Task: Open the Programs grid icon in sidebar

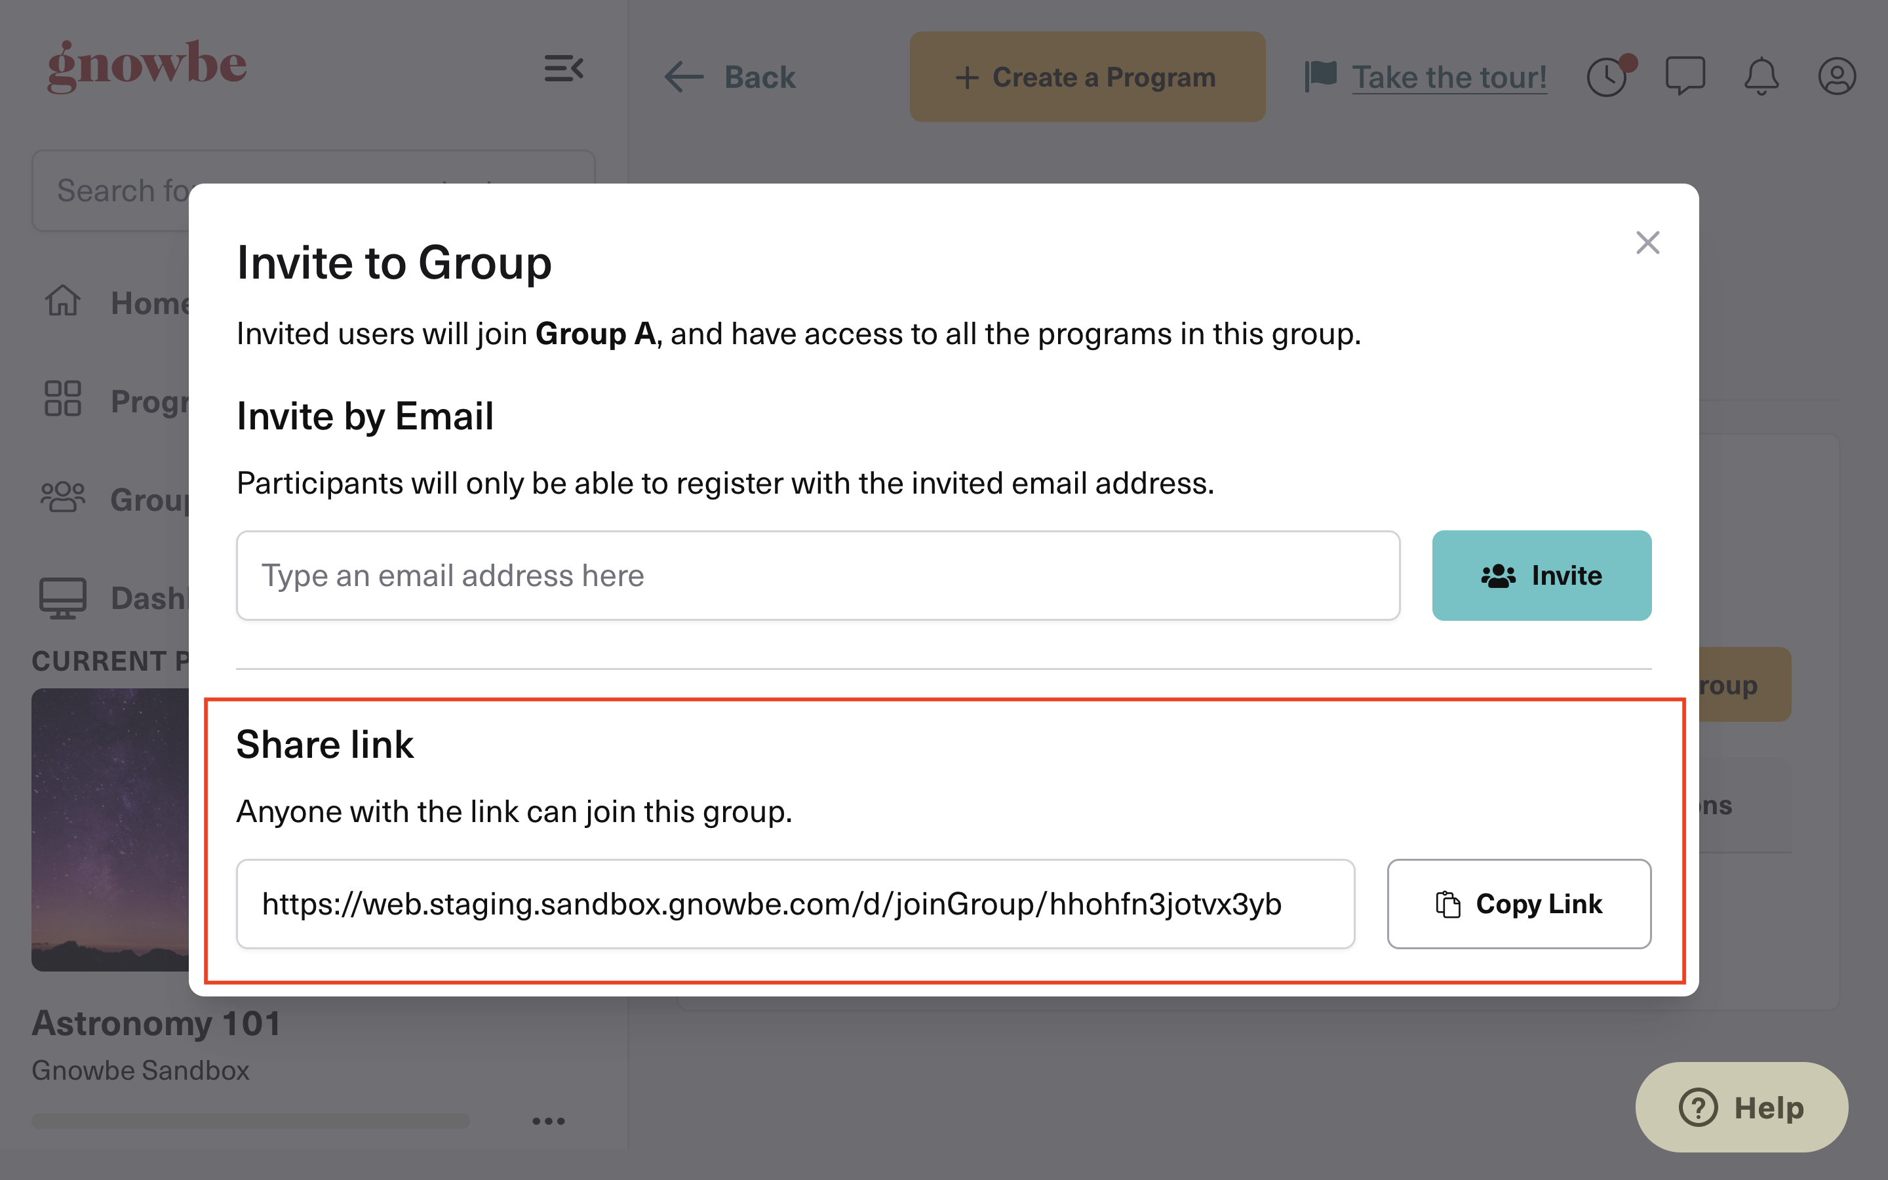Action: pyautogui.click(x=62, y=399)
